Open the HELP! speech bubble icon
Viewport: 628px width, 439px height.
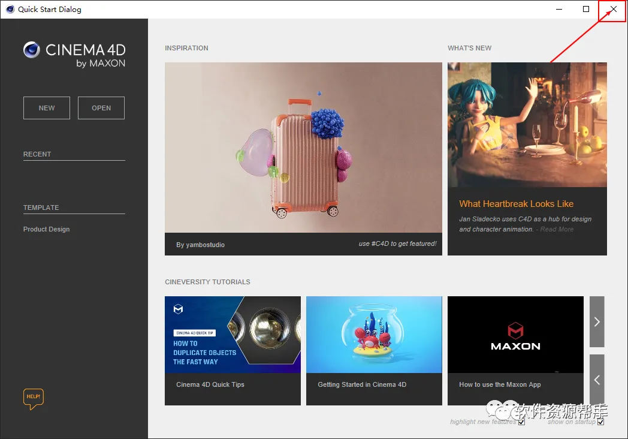pos(34,399)
